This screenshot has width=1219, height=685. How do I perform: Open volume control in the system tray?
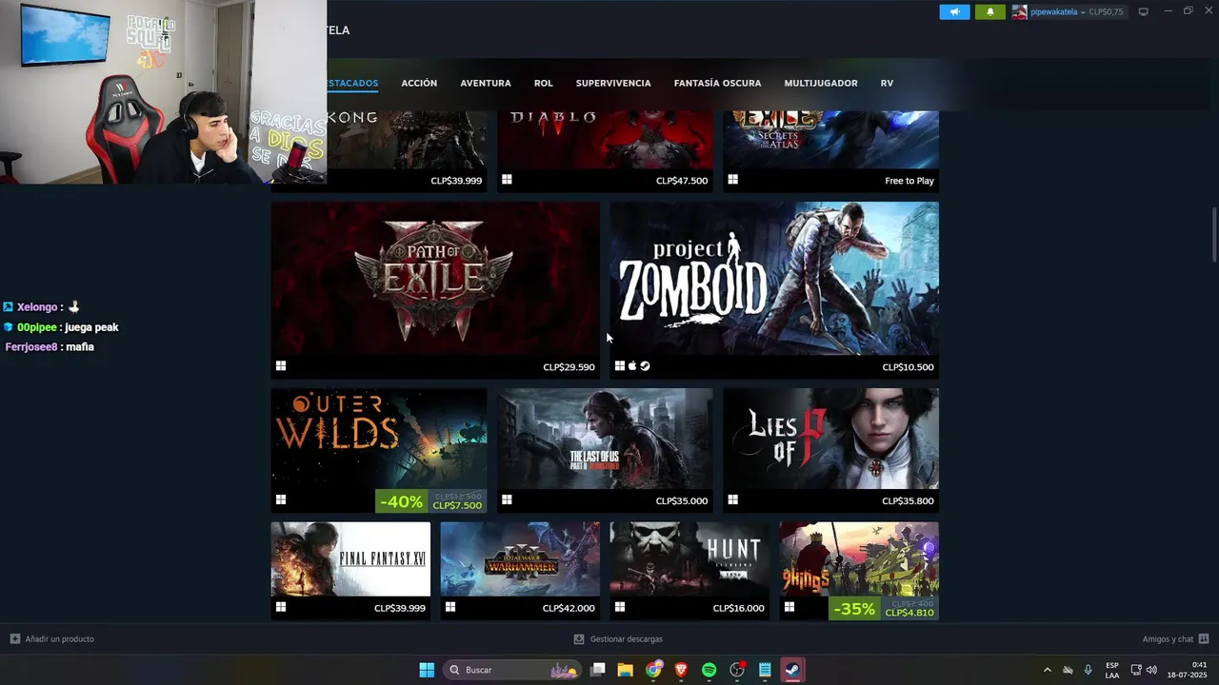[x=1151, y=670]
